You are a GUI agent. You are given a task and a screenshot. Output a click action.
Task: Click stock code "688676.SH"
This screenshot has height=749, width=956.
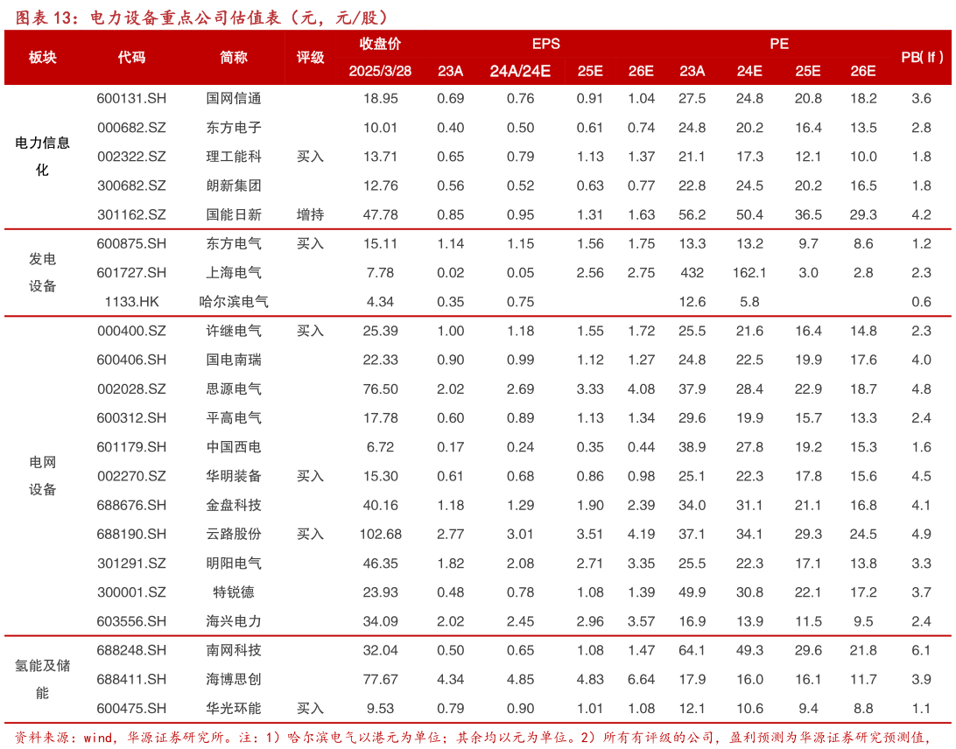click(131, 505)
